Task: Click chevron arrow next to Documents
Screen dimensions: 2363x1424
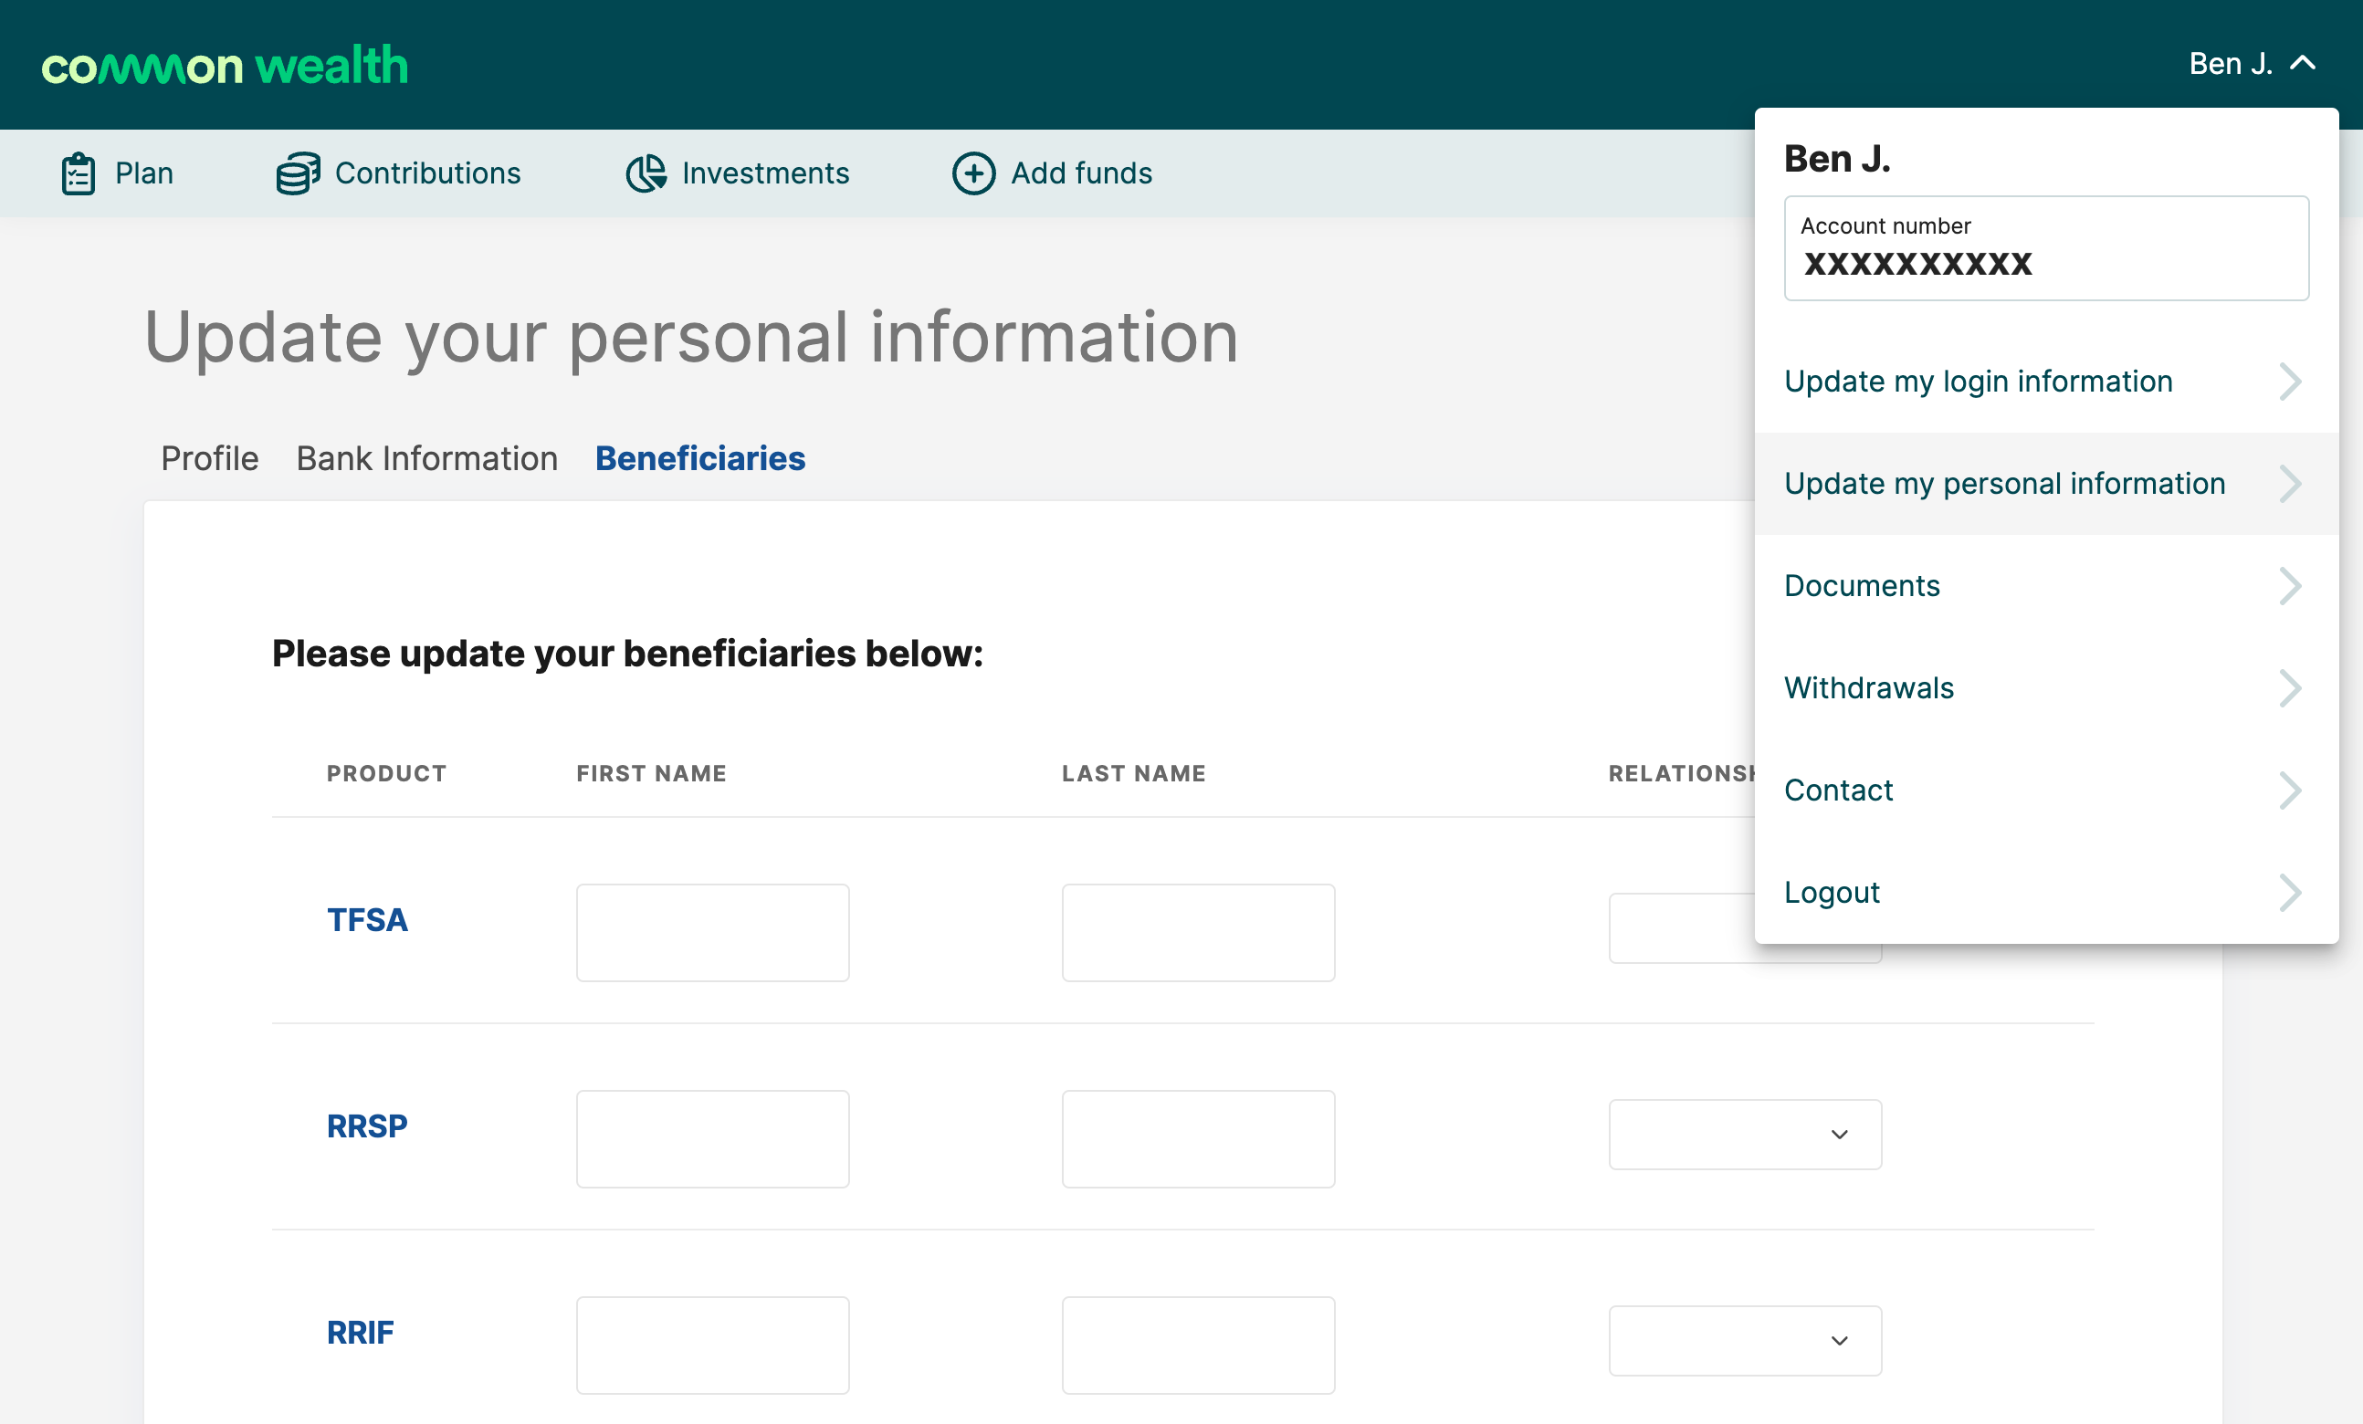Action: point(2290,586)
